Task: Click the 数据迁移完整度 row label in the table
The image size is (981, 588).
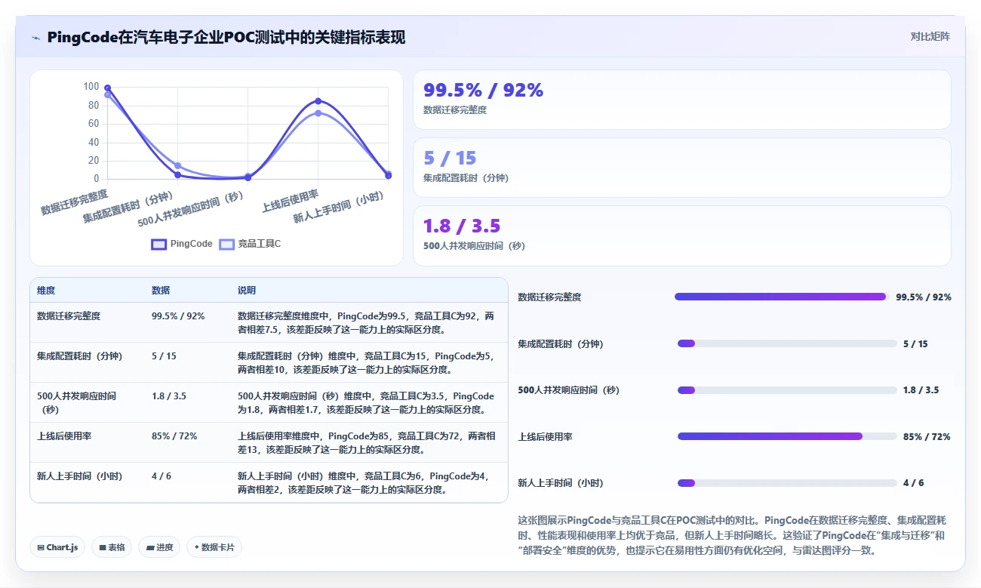Action: 69,316
